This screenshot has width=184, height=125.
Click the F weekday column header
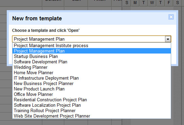point(169,3)
